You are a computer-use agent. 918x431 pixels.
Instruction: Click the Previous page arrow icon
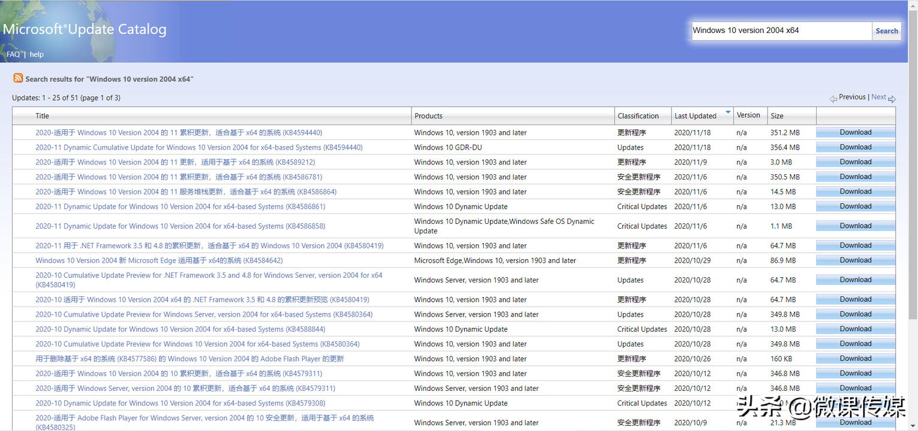pos(833,99)
